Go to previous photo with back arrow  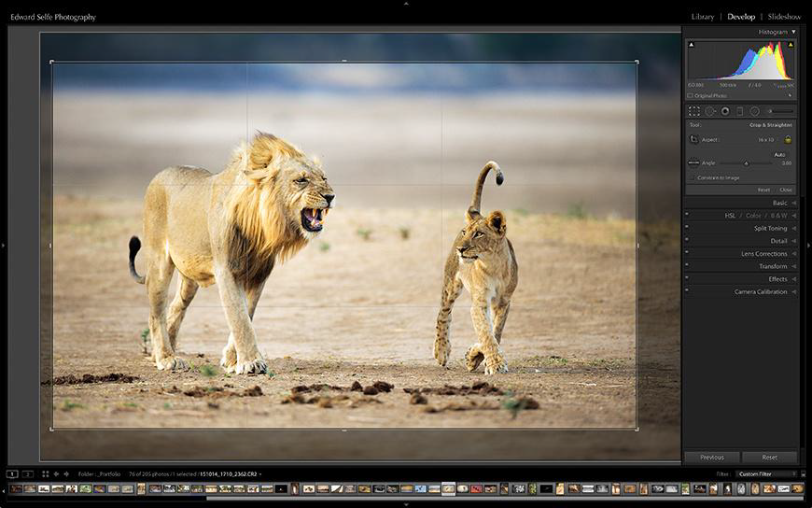(x=56, y=473)
